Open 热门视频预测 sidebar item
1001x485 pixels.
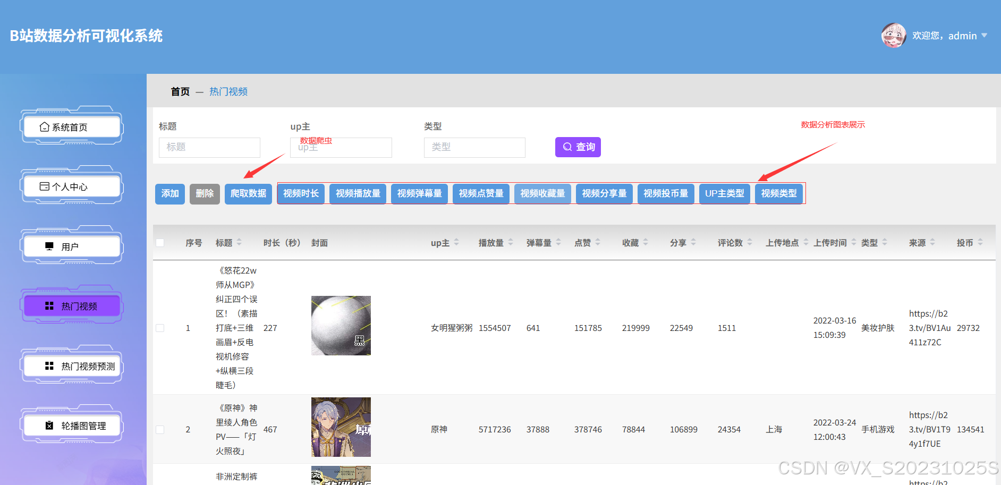[x=72, y=366]
